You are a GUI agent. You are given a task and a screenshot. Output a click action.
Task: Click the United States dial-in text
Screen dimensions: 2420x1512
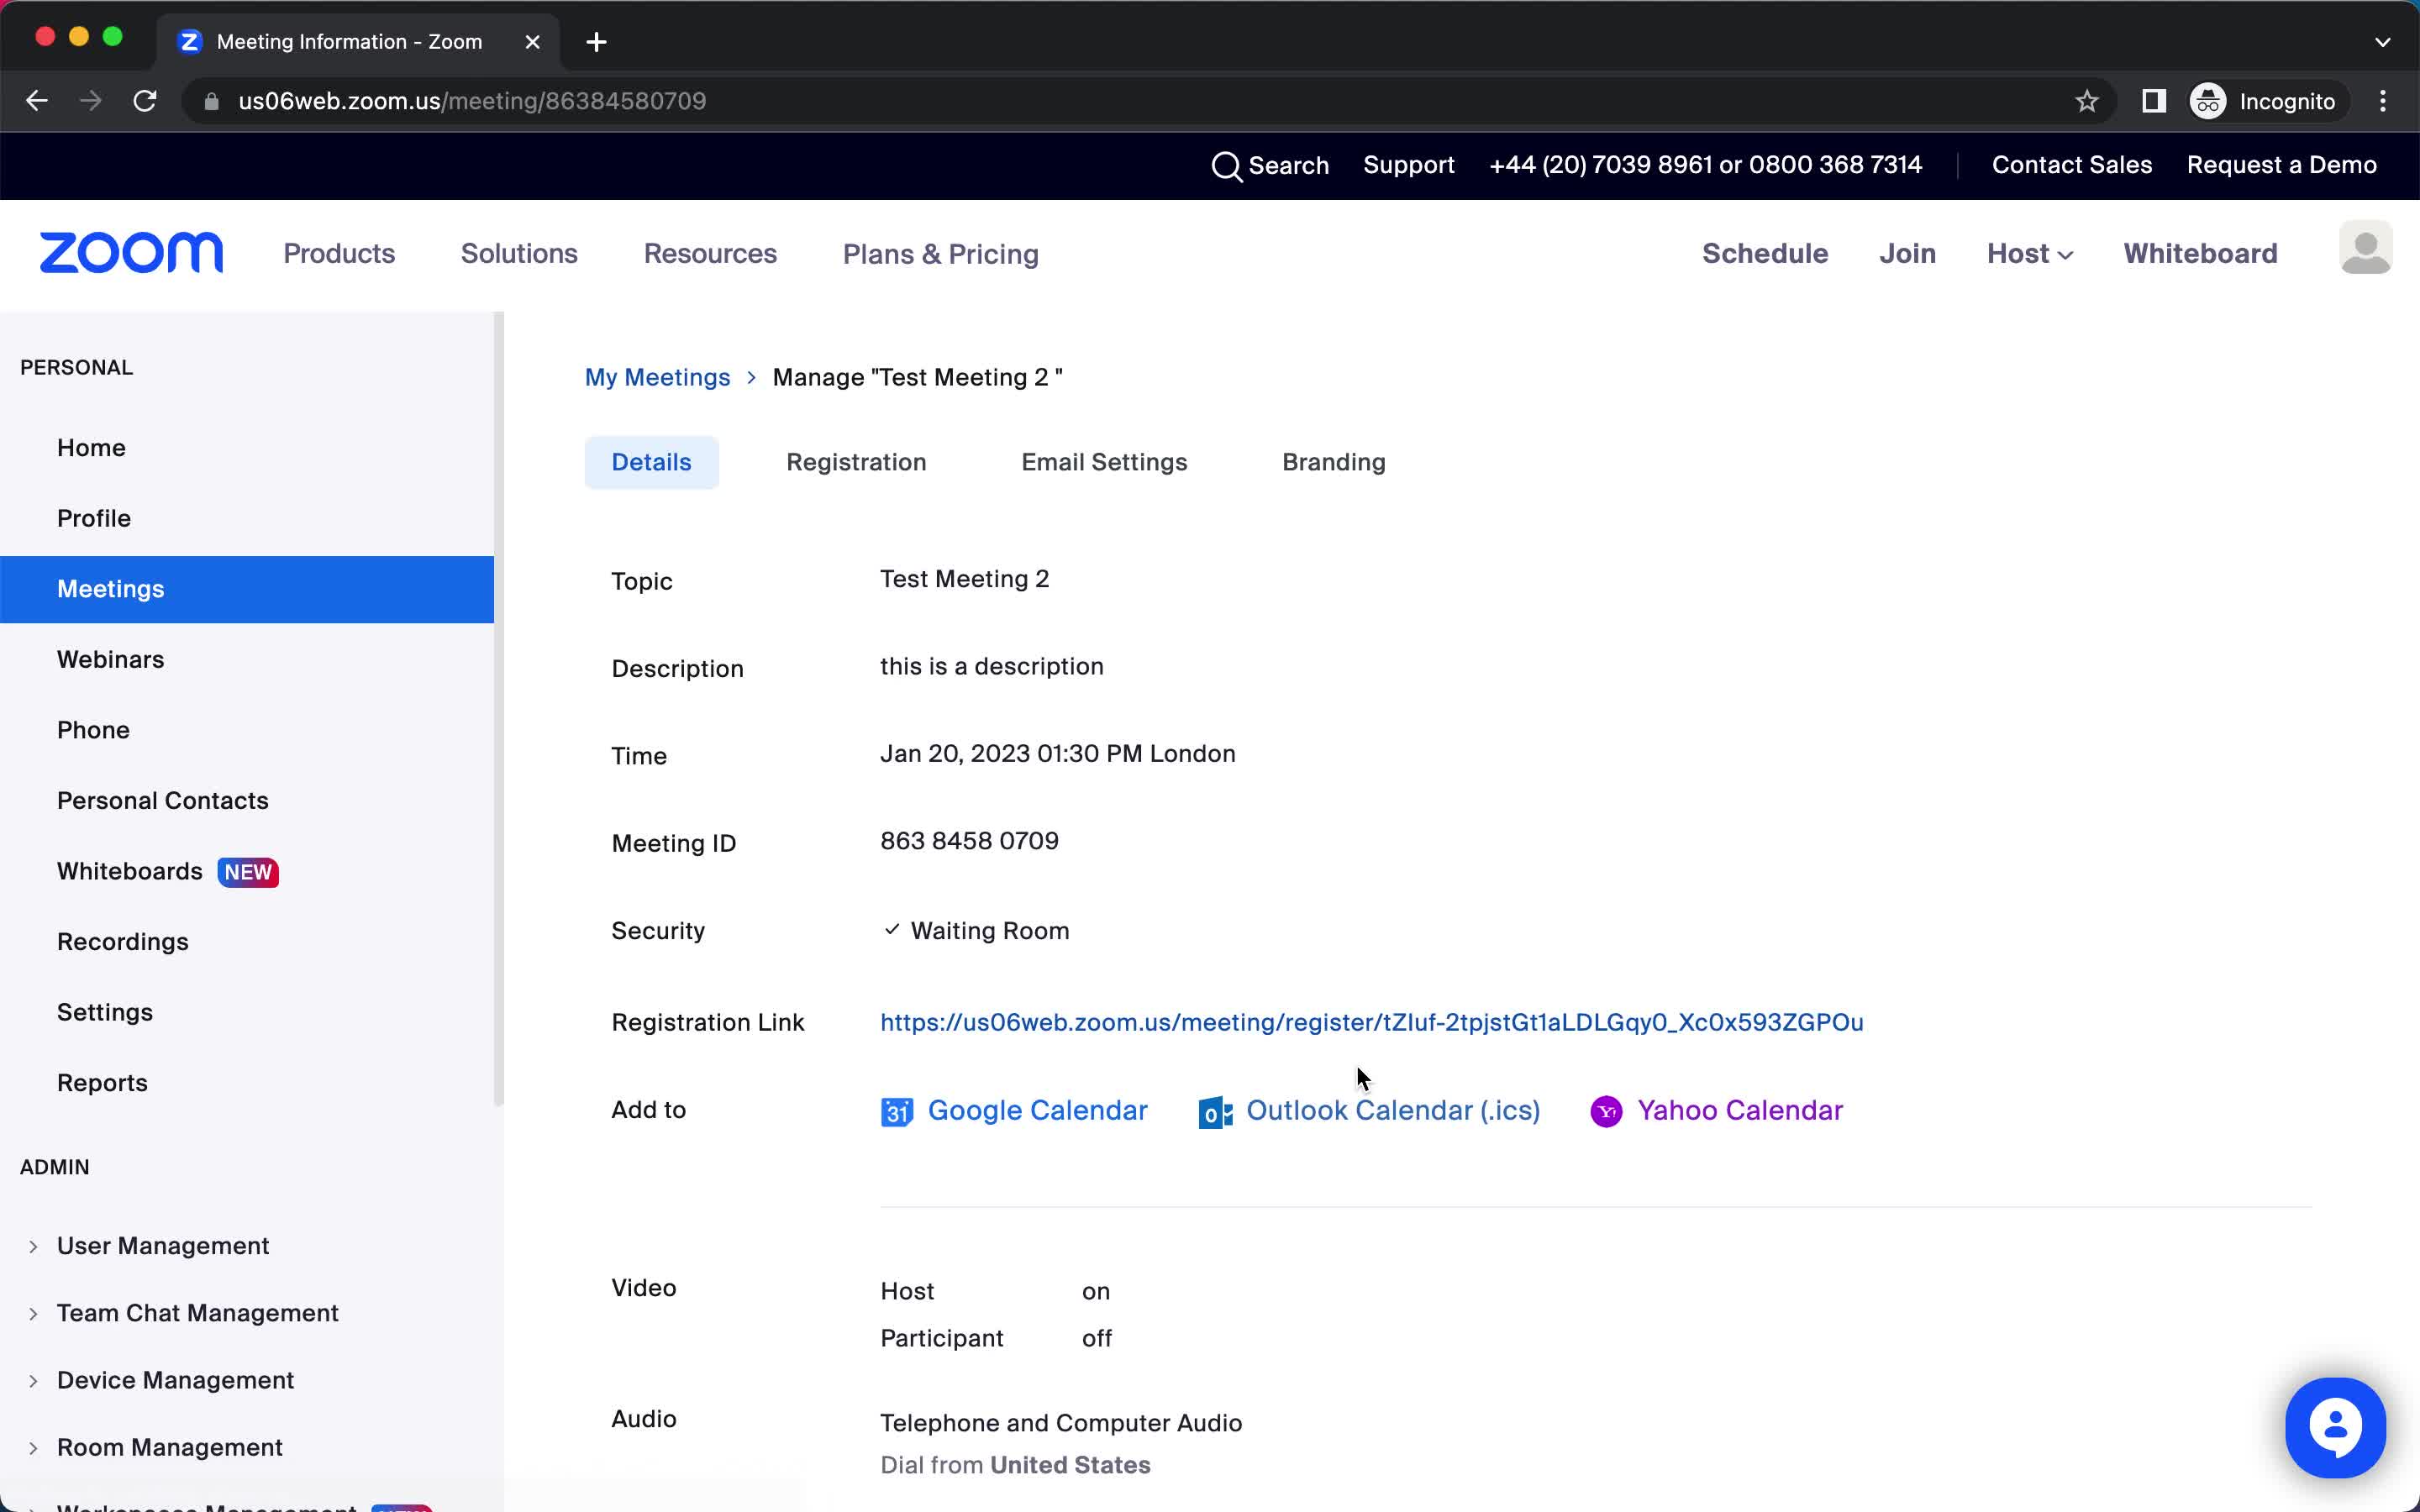[1070, 1465]
